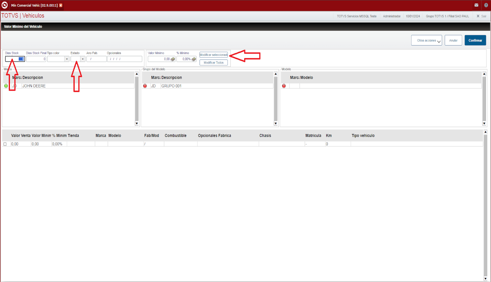Click scroll-up arrow in Grupo del Modelo list
This screenshot has width=491, height=282.
[276, 74]
